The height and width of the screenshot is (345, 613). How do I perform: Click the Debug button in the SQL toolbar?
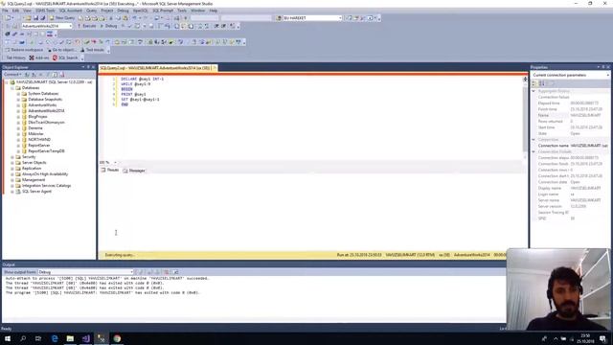tap(108, 26)
